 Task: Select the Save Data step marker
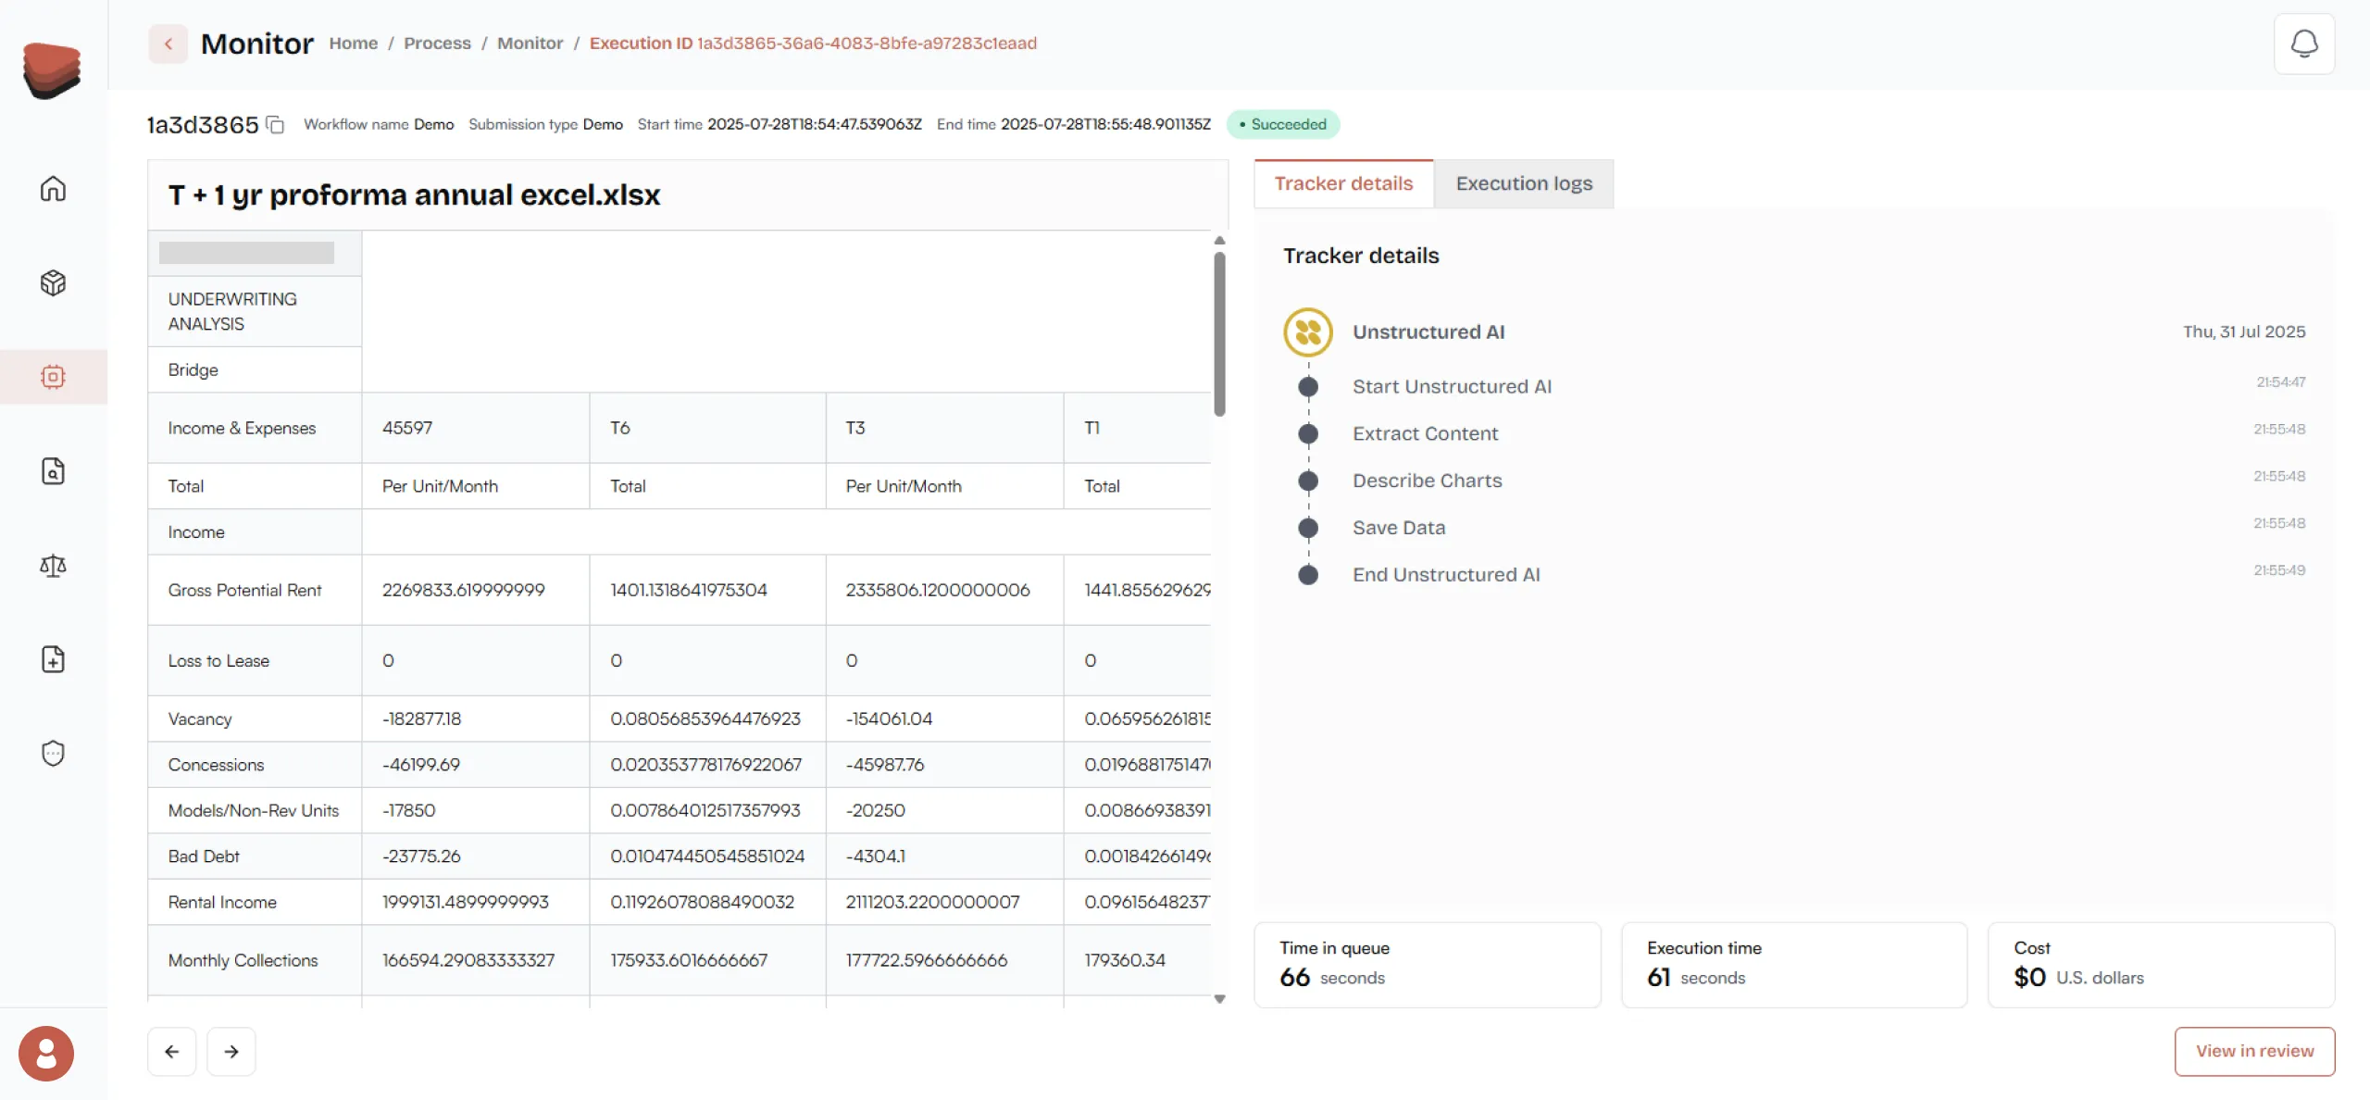[1308, 528]
